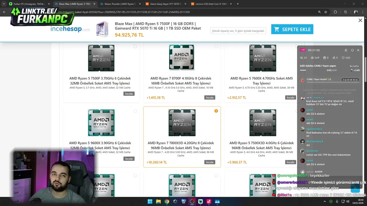This screenshot has width=367, height=206.
Task: Open the browser tab list dropdown
Action: [x=4, y=4]
